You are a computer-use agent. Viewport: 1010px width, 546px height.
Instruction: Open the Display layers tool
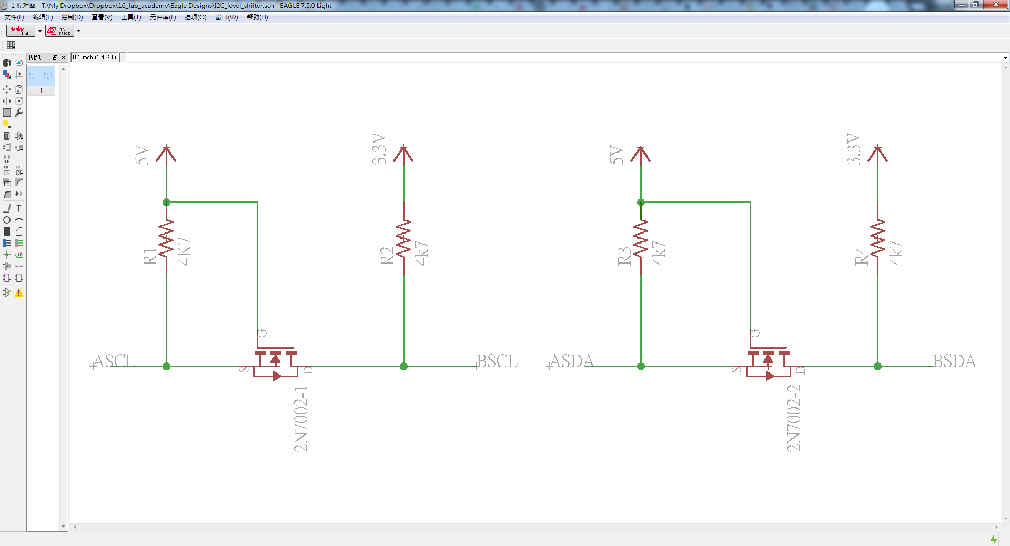coord(7,75)
